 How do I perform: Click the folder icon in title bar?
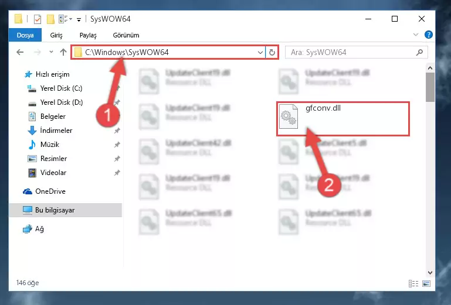(x=18, y=19)
